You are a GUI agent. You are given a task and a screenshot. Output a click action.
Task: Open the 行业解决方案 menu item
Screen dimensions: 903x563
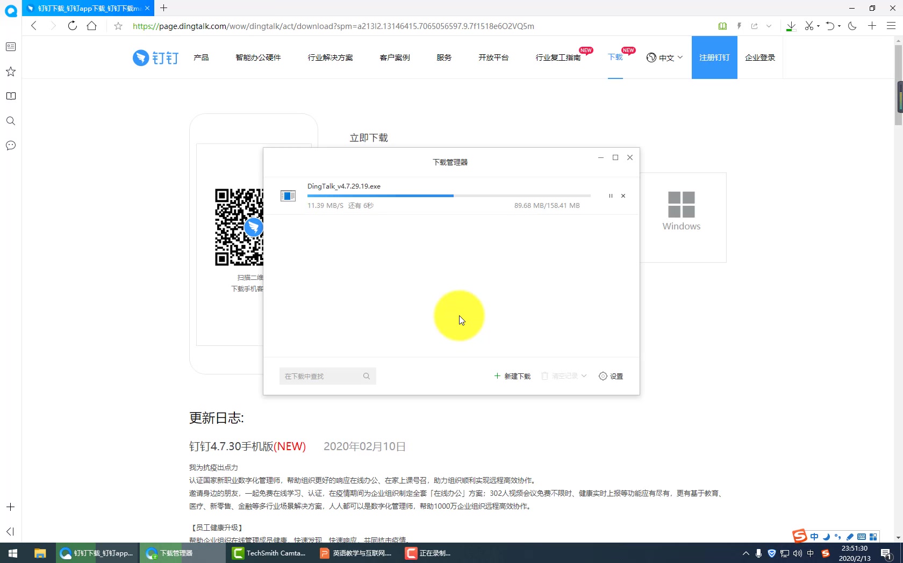330,57
